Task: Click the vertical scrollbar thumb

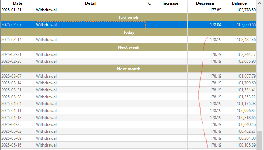Action: tap(260, 141)
